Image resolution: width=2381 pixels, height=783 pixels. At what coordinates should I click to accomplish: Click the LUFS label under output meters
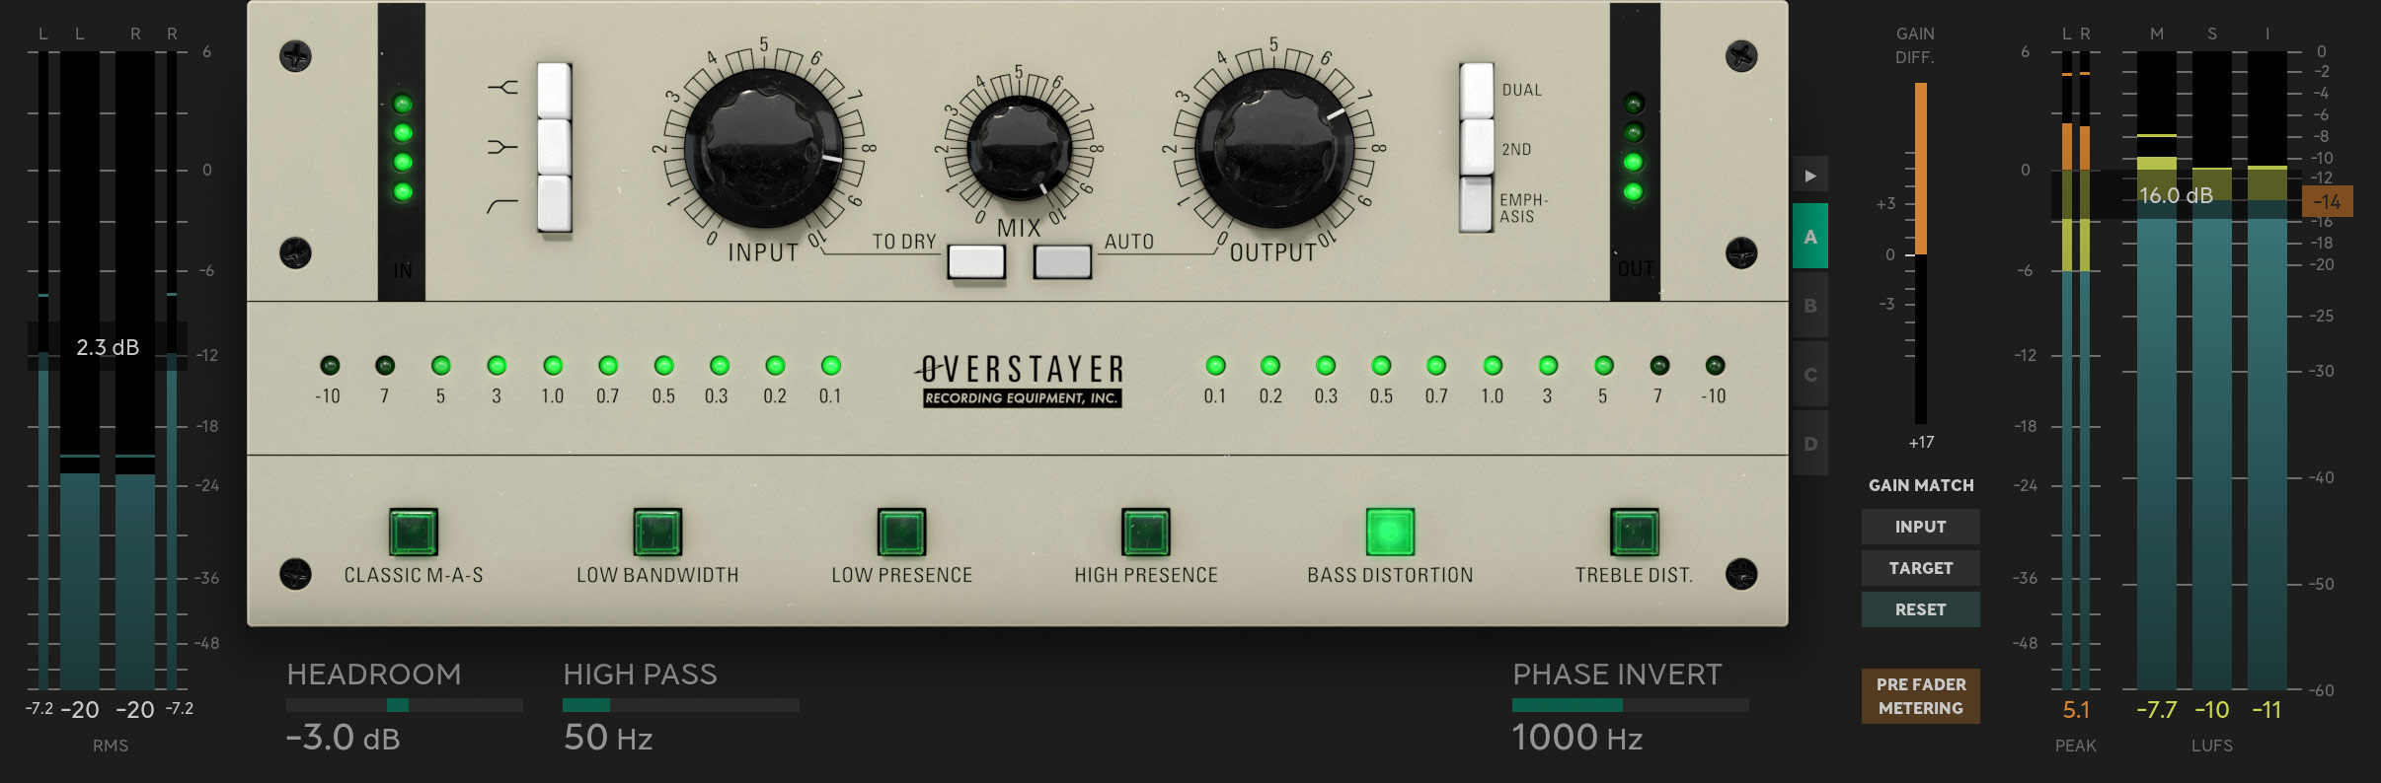point(2211,746)
